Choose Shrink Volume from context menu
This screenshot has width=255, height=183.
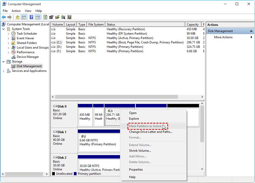(x=140, y=151)
